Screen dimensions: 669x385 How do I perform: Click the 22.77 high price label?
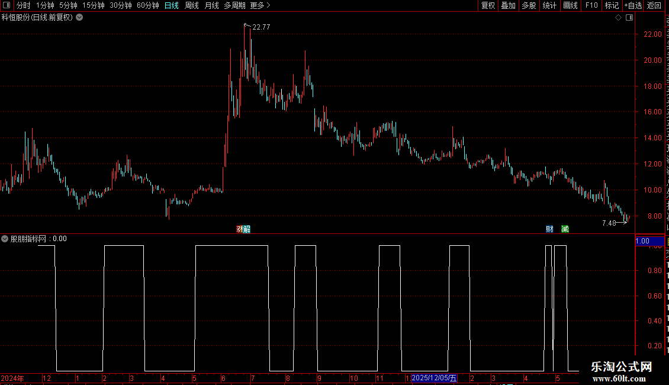pos(261,27)
